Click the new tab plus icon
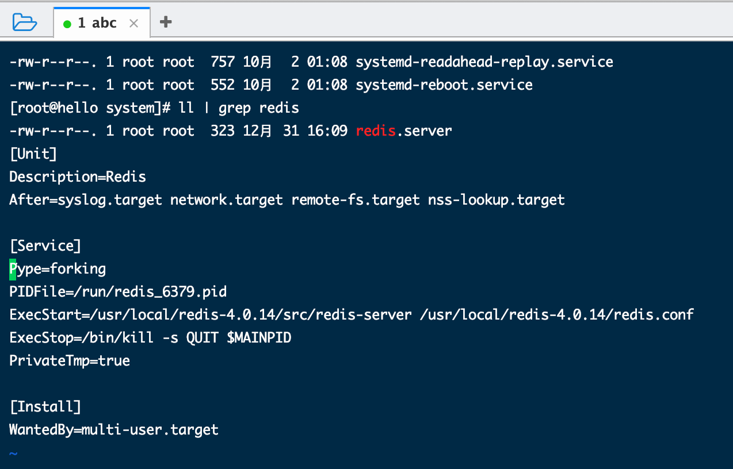This screenshot has width=733, height=469. (166, 22)
